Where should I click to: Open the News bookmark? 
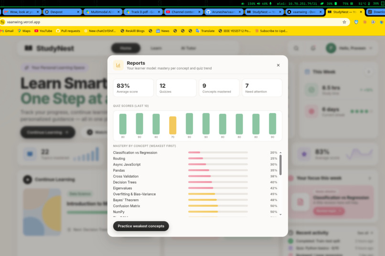[162, 31]
